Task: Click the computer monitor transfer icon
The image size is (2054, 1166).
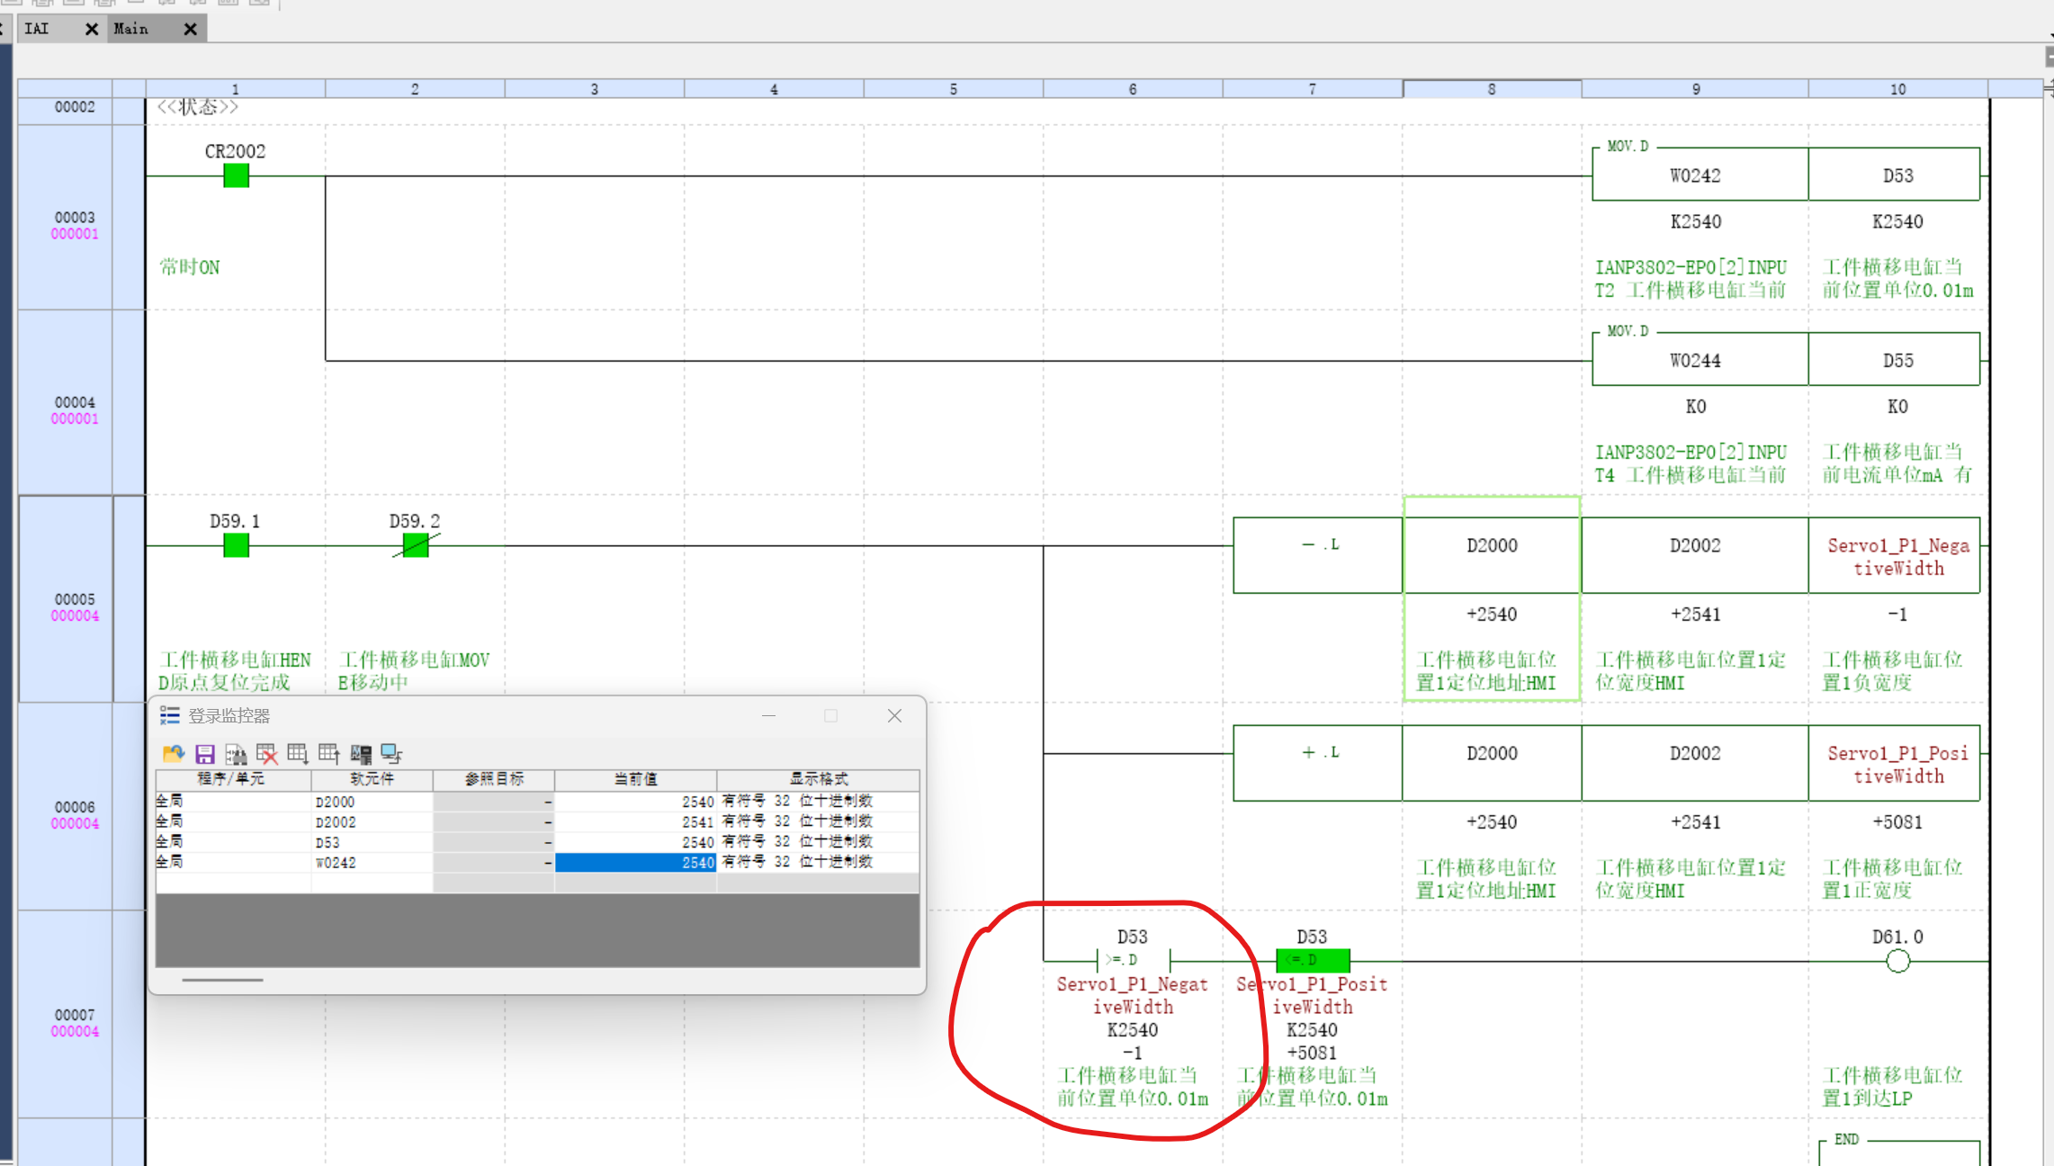Action: coord(391,754)
